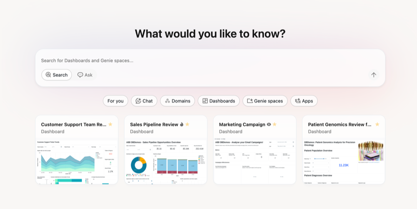Open the Marketing Campaign dashboard title
The height and width of the screenshot is (209, 417).
point(242,124)
